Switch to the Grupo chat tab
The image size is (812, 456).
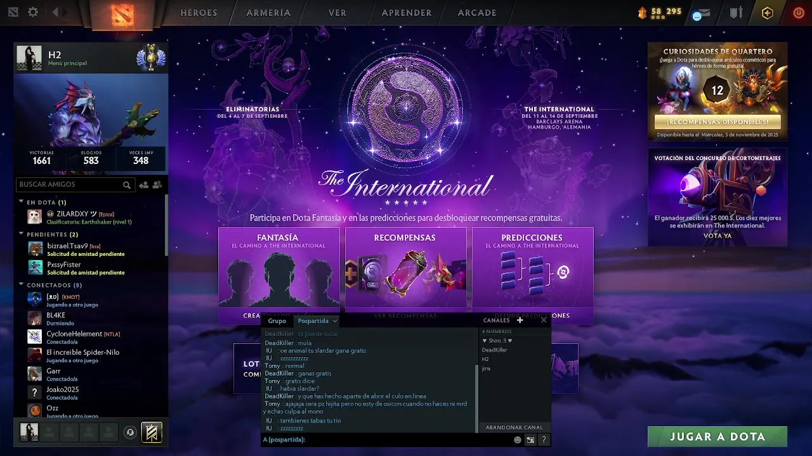pyautogui.click(x=277, y=321)
